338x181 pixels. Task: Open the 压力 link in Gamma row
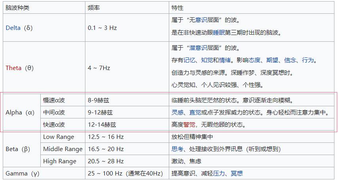219,174
